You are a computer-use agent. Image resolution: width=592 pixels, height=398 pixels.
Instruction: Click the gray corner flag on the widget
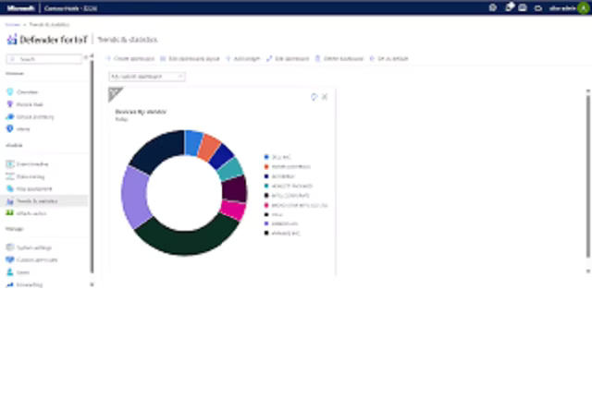(x=114, y=93)
